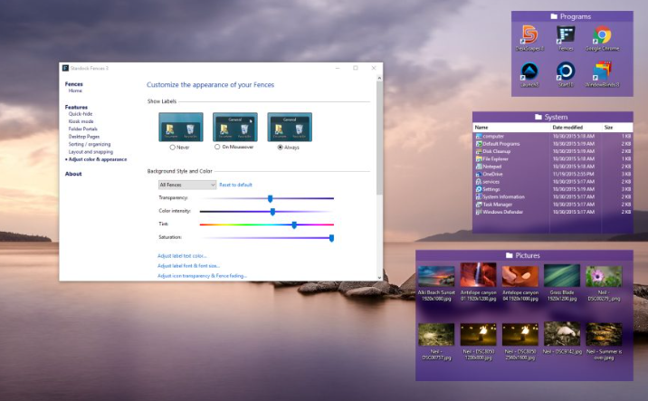
Task: Open the All Fences dropdown
Action: 187,185
